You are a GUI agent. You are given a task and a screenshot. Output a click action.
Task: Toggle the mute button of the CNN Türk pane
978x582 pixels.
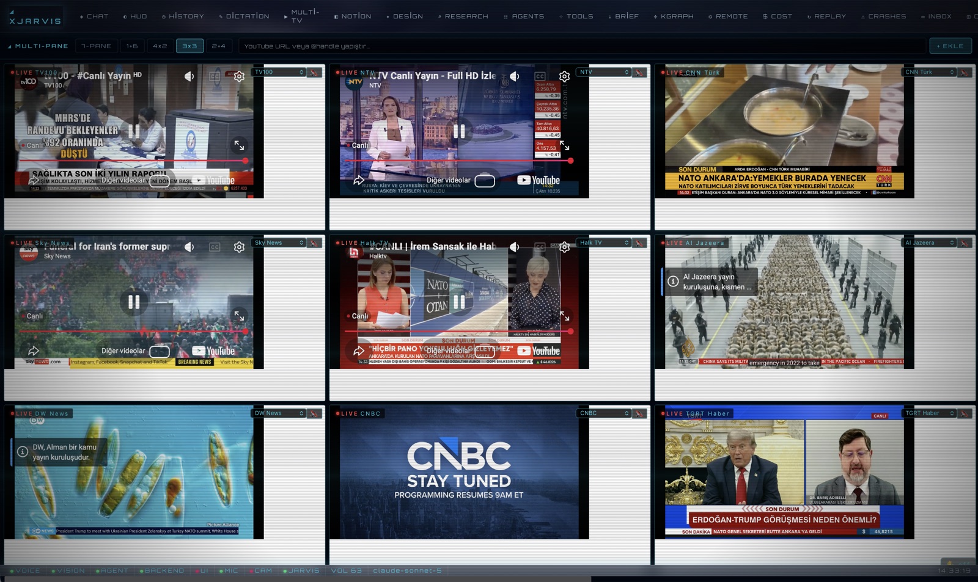coord(965,72)
